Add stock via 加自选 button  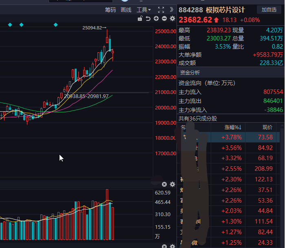[269, 10]
